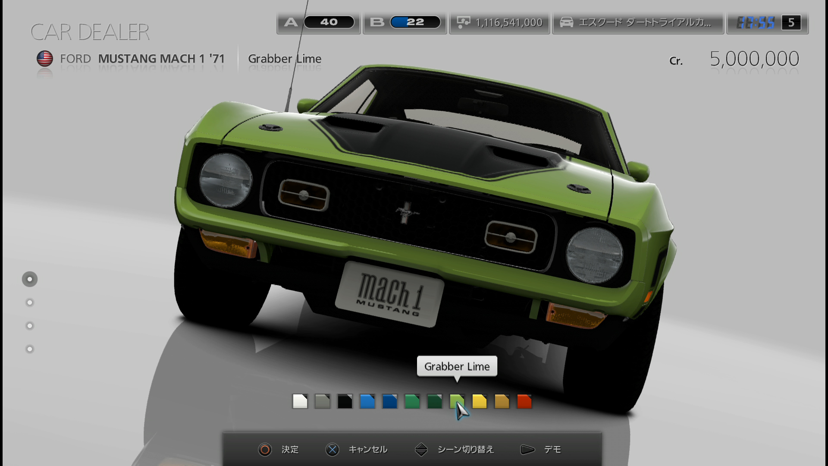The image size is (828, 466).
Task: Click the Grabber Lime tooltip label
Action: 457,366
